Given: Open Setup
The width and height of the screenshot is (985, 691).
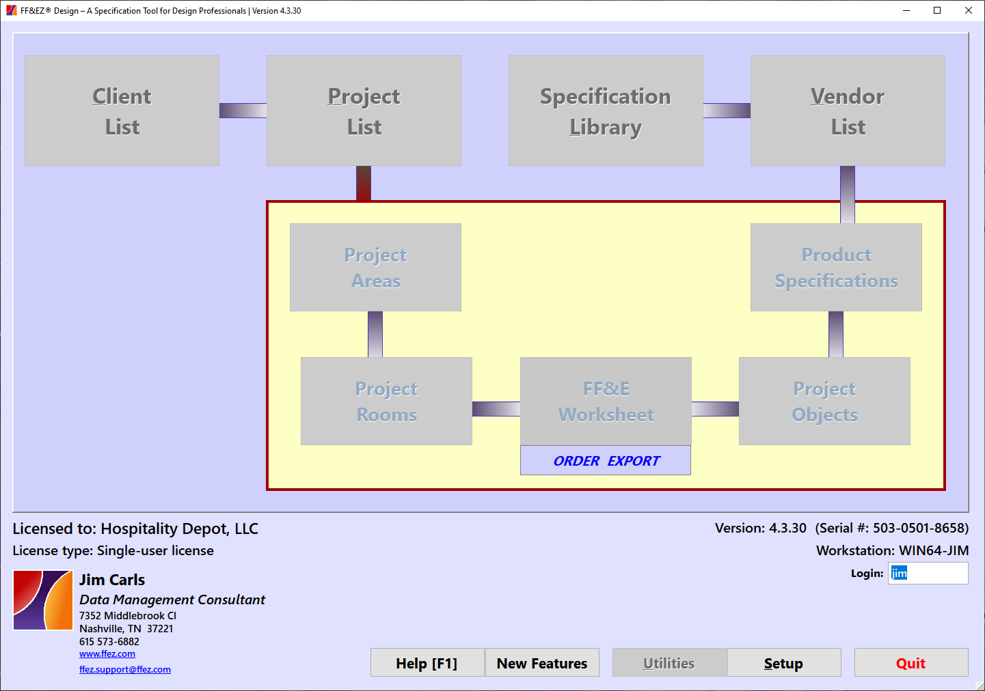Looking at the screenshot, I should point(784,663).
